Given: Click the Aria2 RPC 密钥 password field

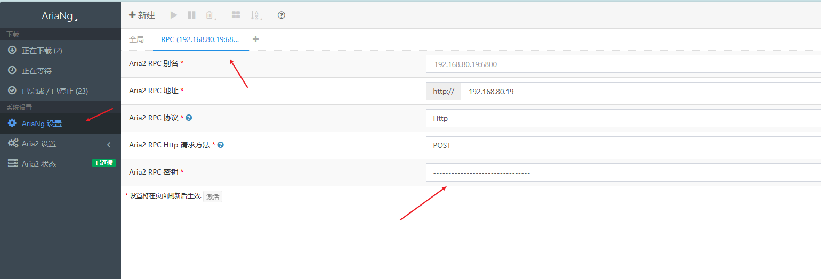Looking at the screenshot, I should point(623,173).
